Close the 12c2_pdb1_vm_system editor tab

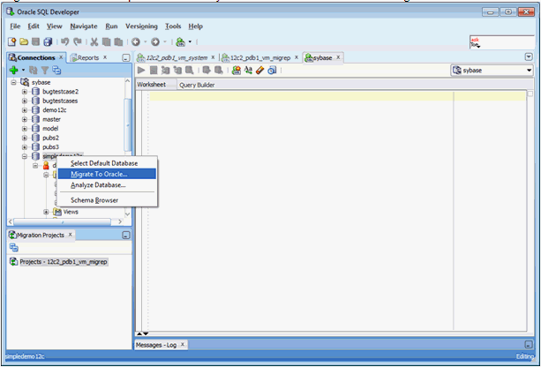coord(213,57)
